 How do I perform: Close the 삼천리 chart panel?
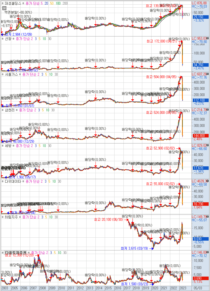(x=208, y=109)
